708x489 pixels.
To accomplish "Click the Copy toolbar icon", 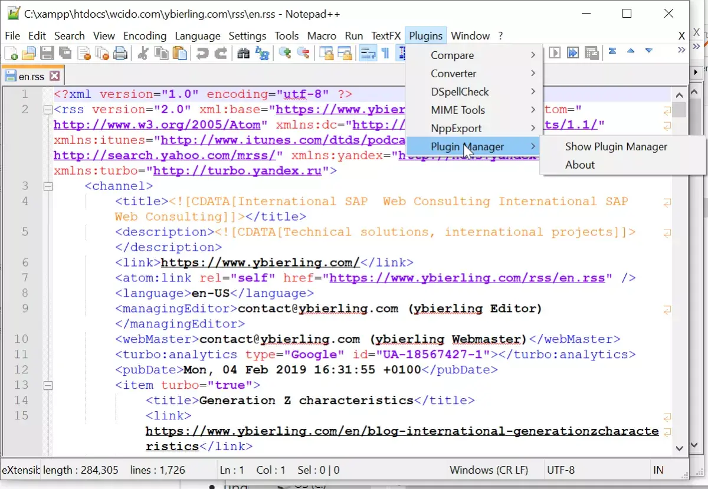I will coord(161,54).
